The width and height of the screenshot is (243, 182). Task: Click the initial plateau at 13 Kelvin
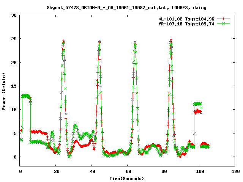(26, 96)
